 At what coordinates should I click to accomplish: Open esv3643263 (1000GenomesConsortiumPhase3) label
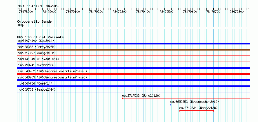pyautogui.click(x=52, y=77)
